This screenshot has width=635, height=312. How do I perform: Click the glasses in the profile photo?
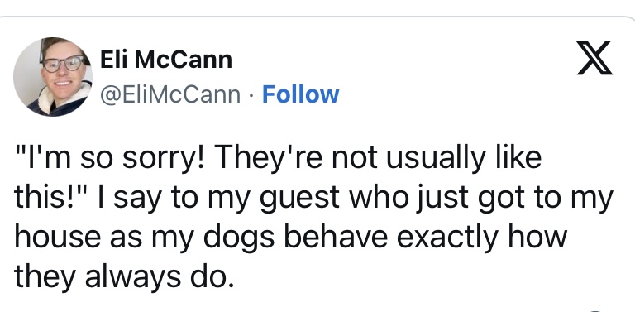click(63, 64)
